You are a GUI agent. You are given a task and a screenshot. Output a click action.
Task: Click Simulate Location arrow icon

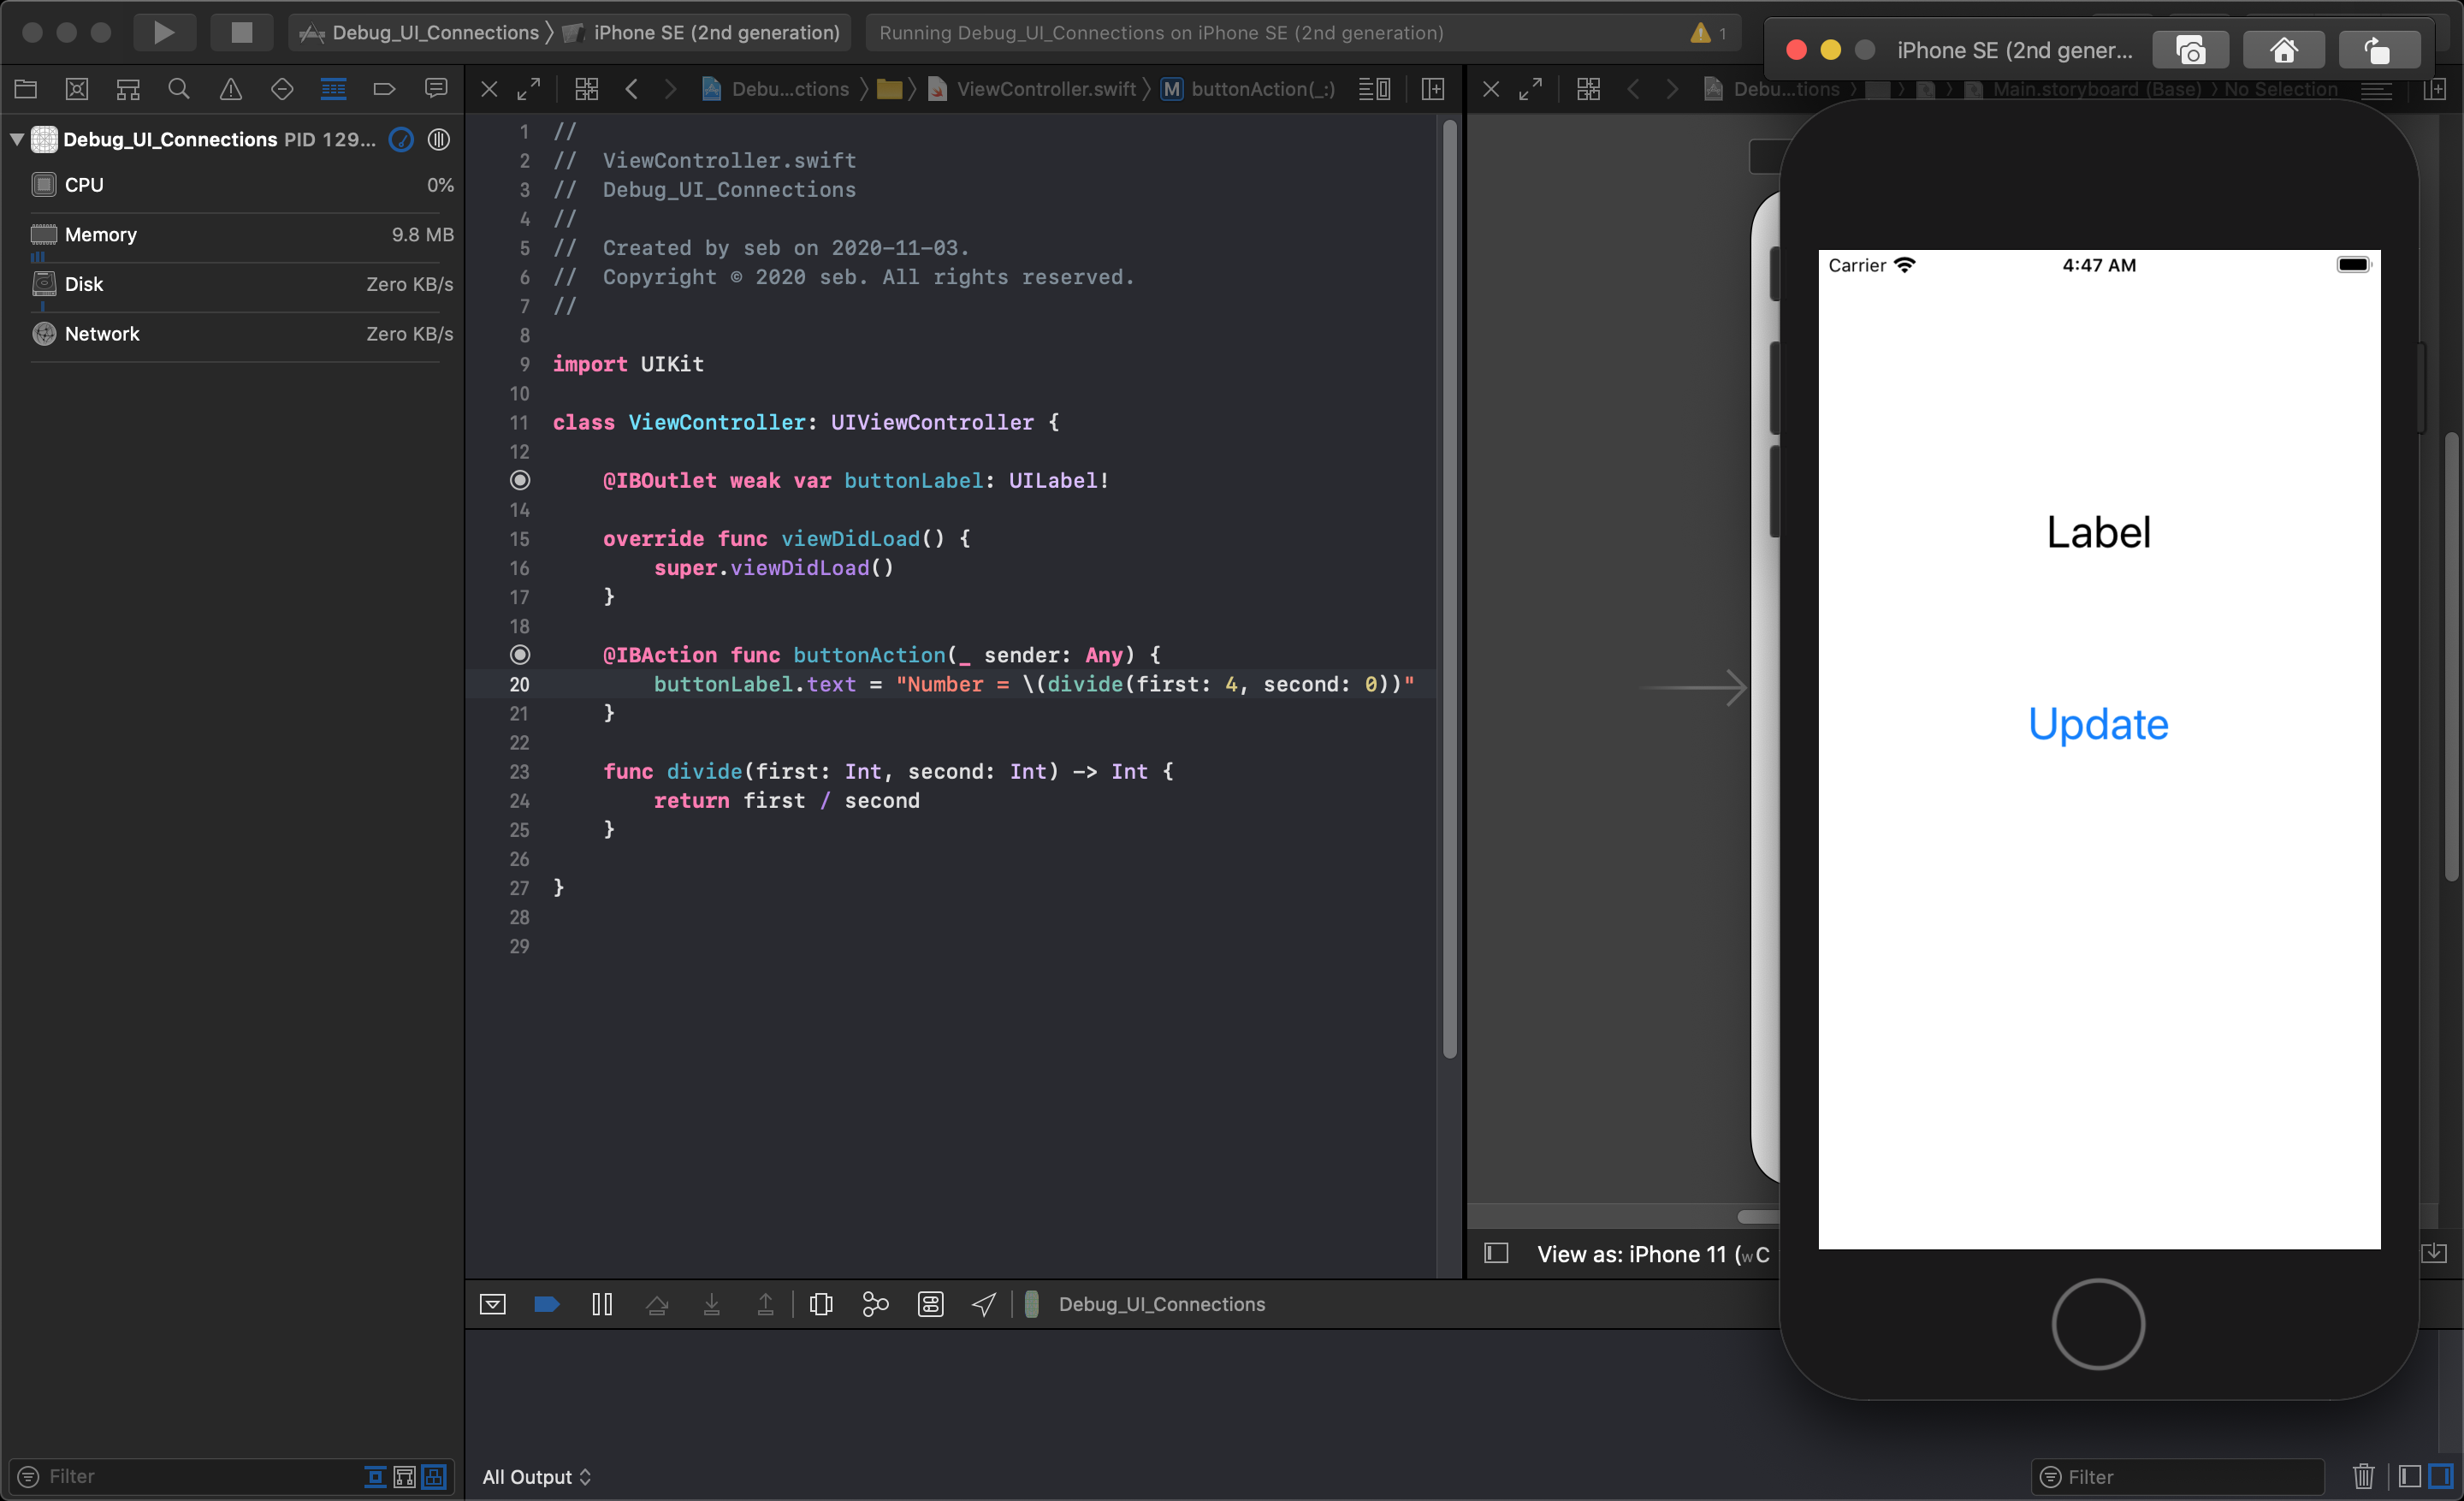tap(984, 1304)
